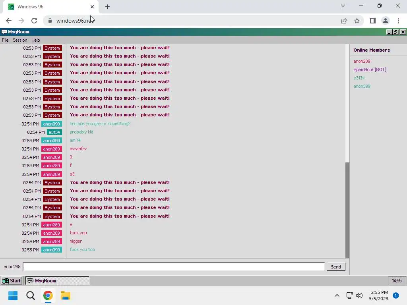
Task: Minimize the MsgRoom window
Action: (389, 32)
